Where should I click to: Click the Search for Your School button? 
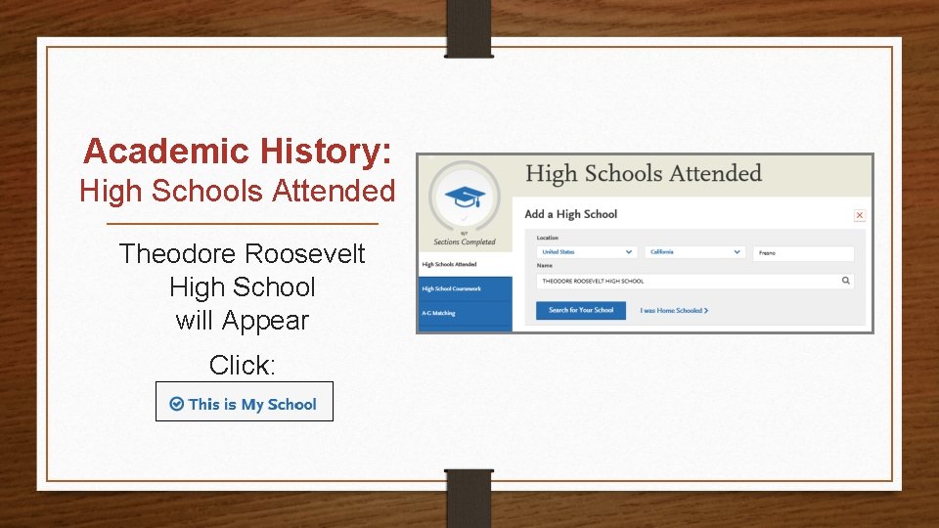click(x=581, y=310)
